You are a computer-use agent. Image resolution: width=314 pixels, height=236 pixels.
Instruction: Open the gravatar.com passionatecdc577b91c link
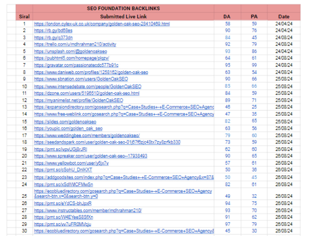76,65
